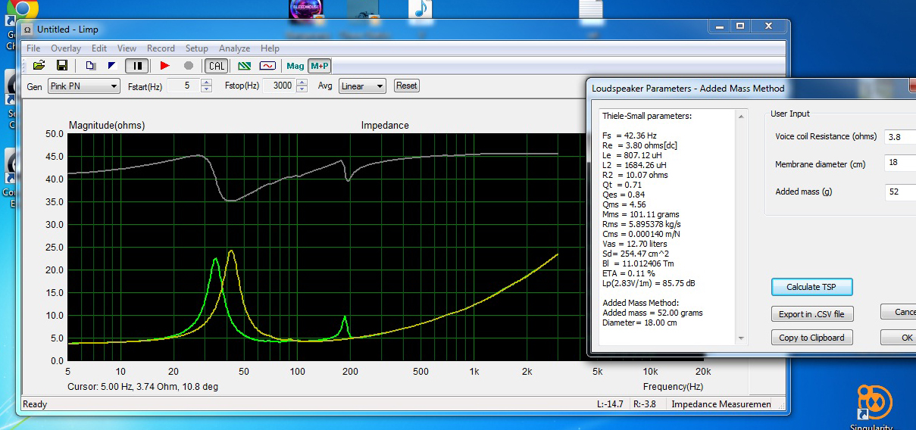Toggle black/white background color icon

(x=112, y=66)
